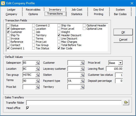Click the Leaving float amount field
Viewport: 136px width, 116px height.
click(114, 69)
